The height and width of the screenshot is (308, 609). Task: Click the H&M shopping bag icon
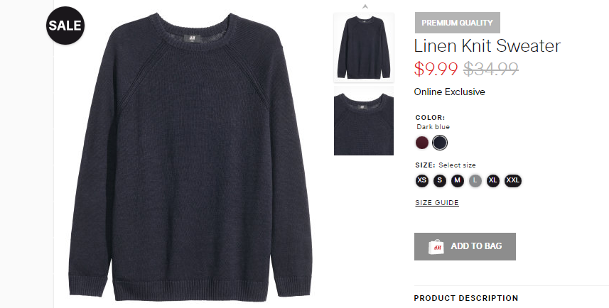point(436,247)
